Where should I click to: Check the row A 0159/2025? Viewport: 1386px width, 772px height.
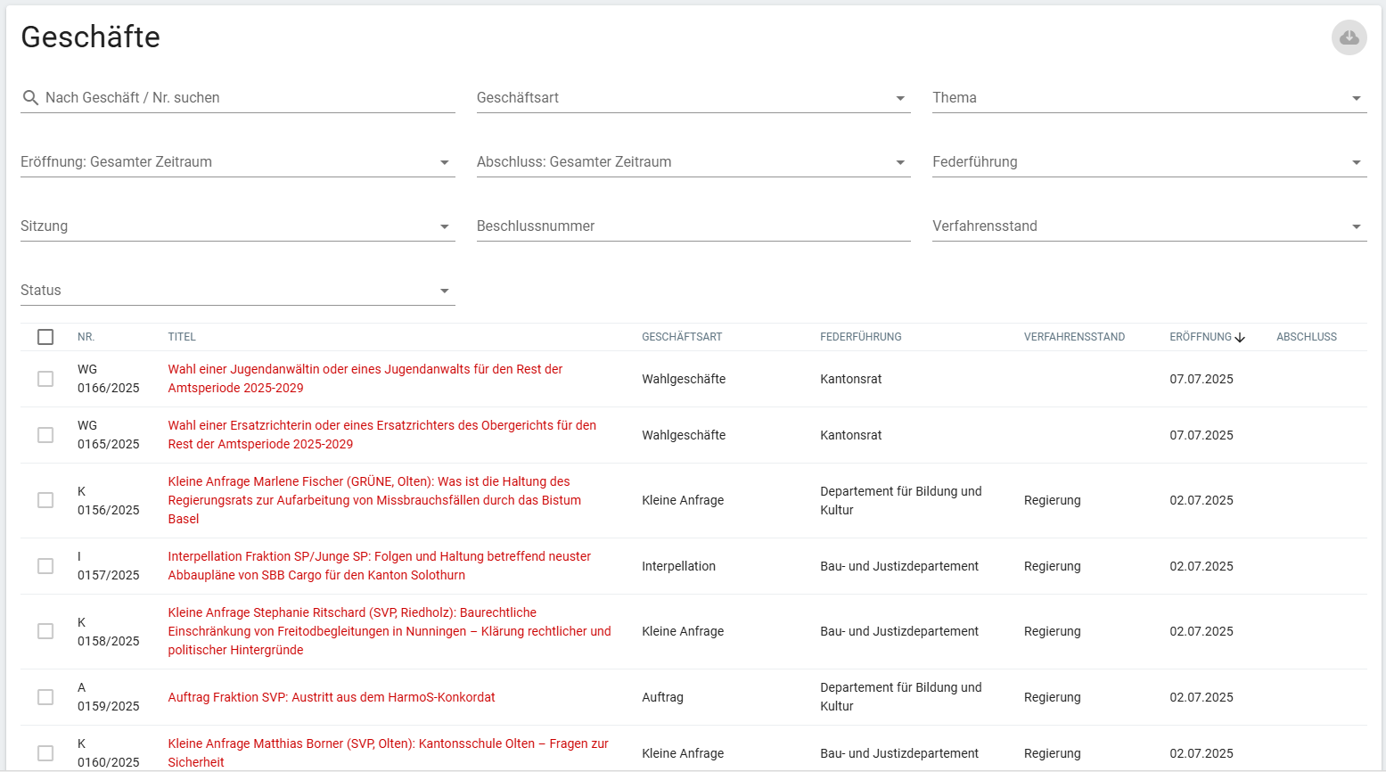[45, 697]
